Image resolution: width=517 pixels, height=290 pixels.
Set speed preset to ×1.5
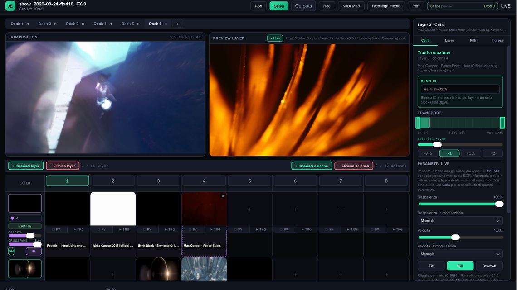(471, 153)
